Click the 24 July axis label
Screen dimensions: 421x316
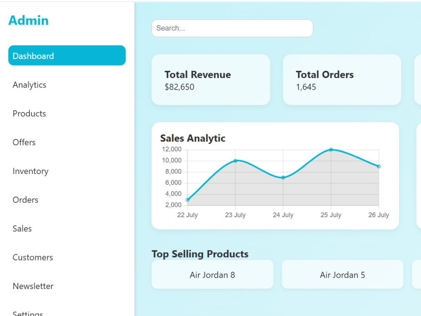[x=283, y=215]
